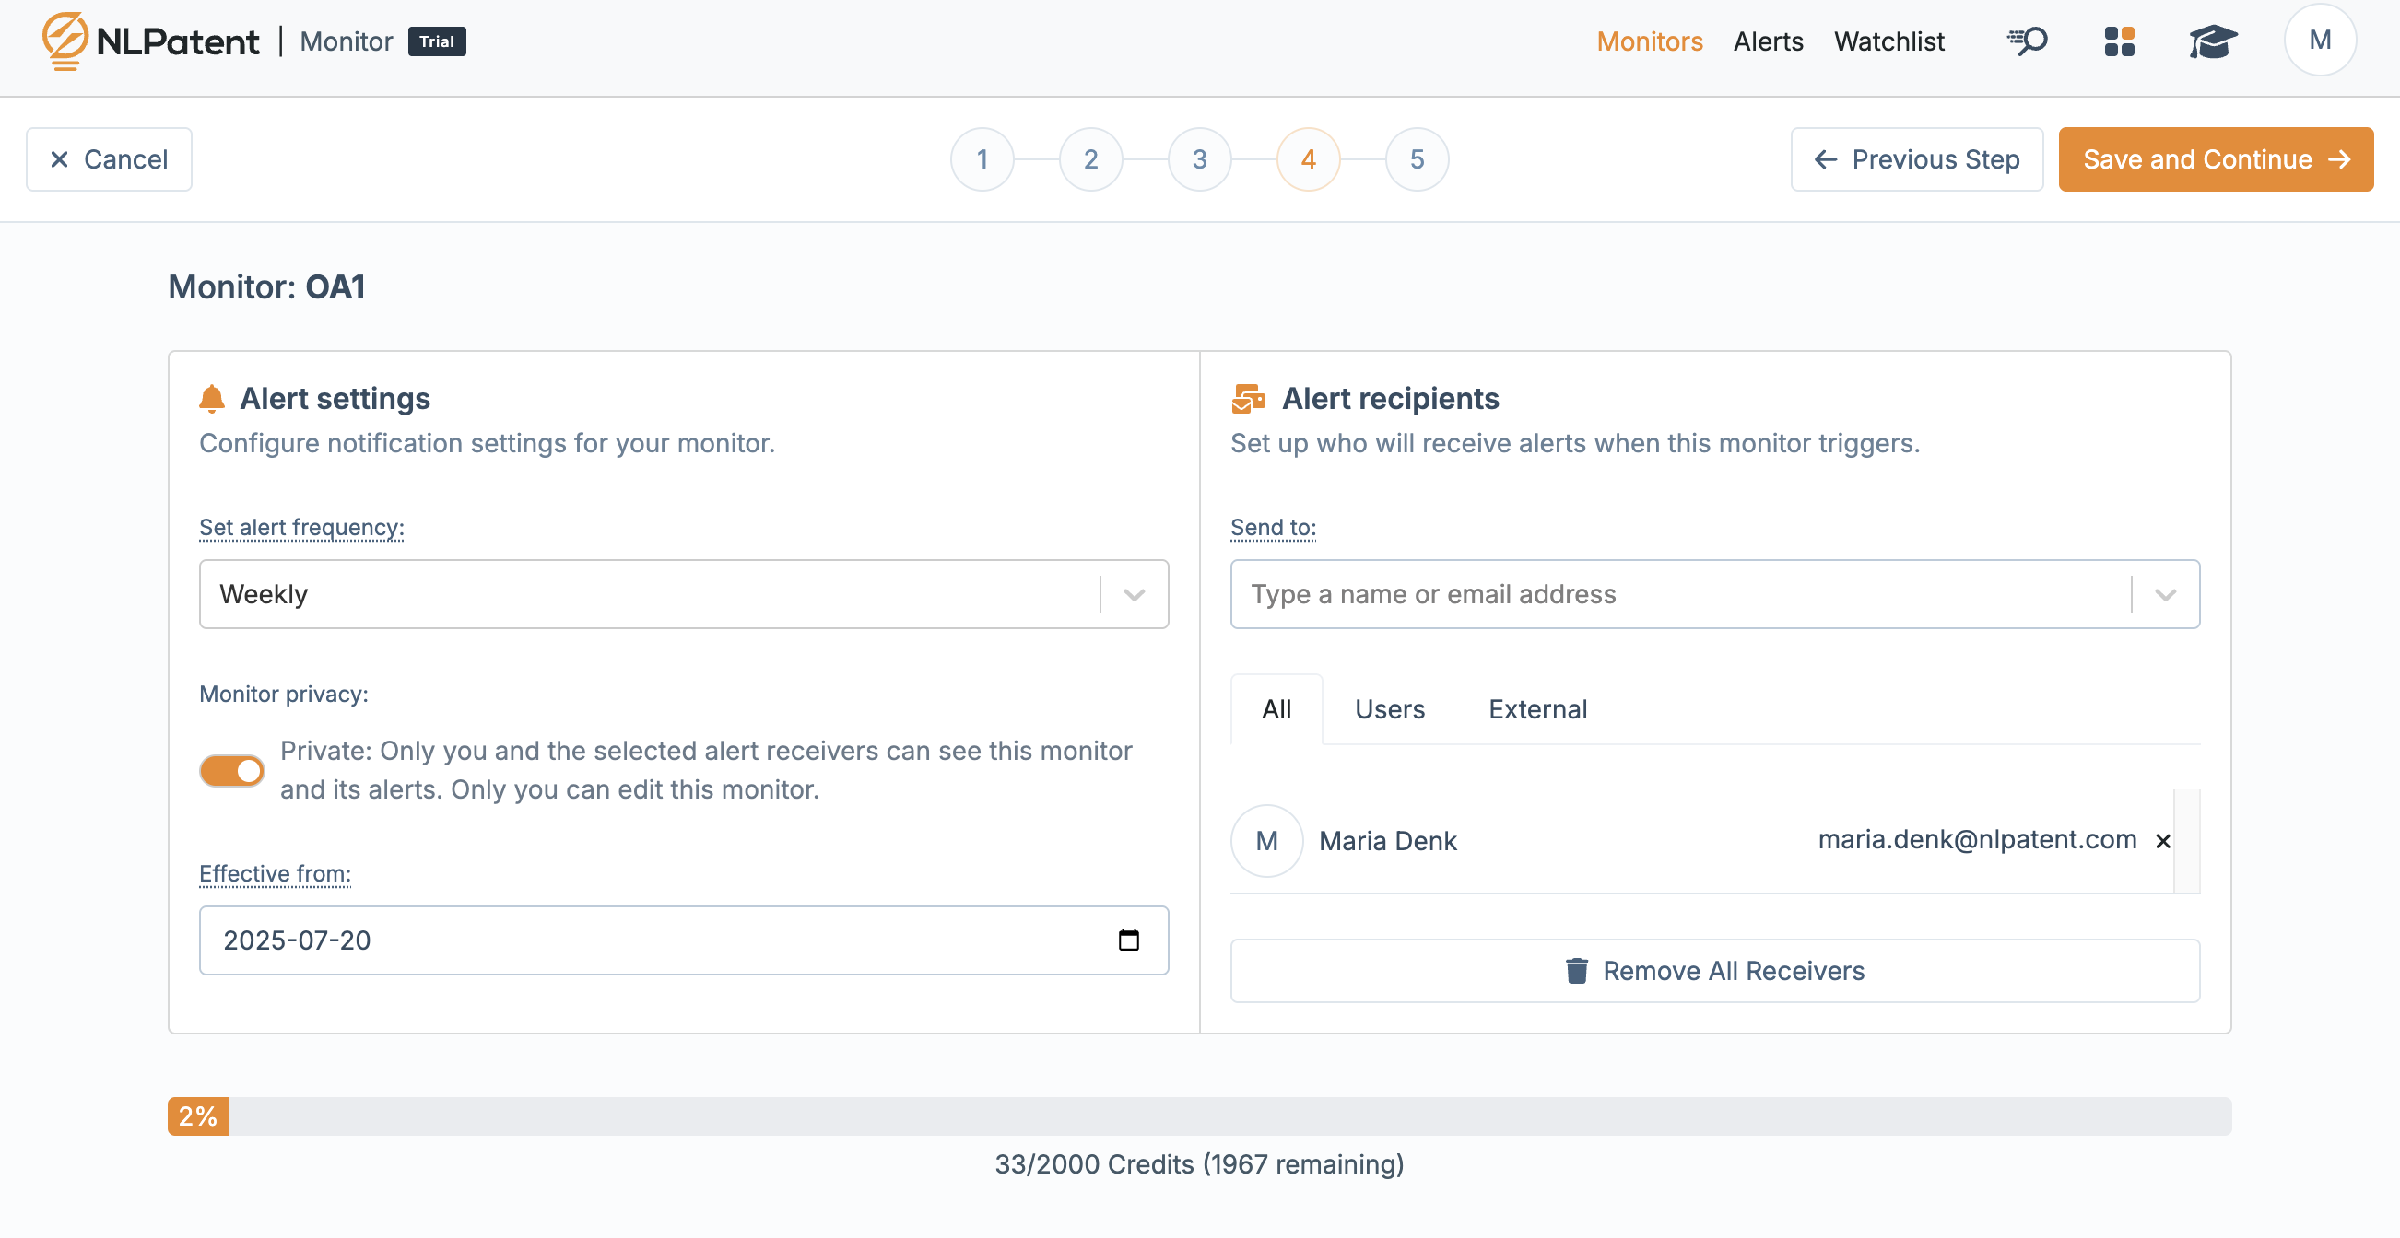The height and width of the screenshot is (1238, 2400).
Task: Go back with Previous Step
Action: 1916,159
